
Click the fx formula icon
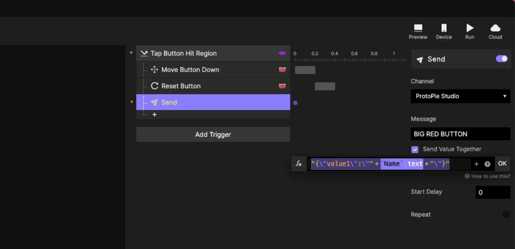pyautogui.click(x=299, y=164)
